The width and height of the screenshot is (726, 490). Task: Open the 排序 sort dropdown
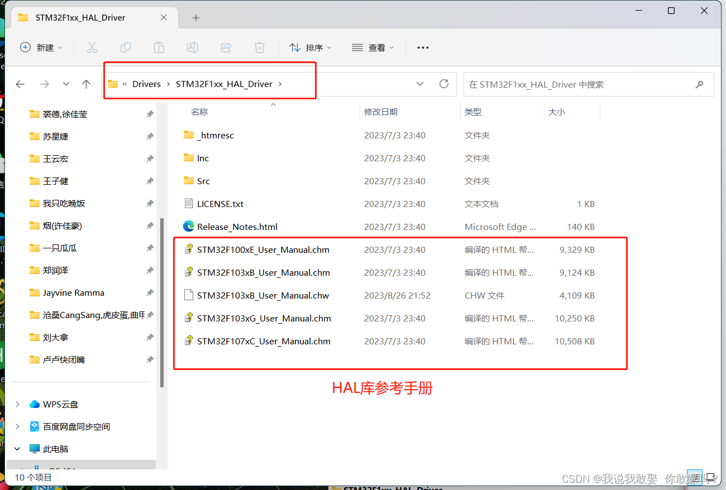click(311, 47)
